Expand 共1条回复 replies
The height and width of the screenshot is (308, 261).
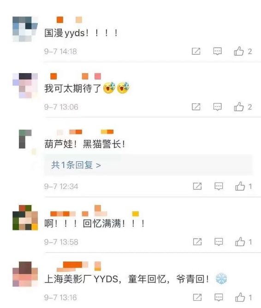tap(76, 165)
